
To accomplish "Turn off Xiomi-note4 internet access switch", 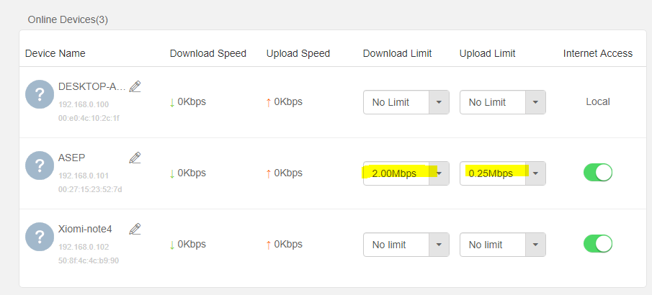I will tap(598, 244).
